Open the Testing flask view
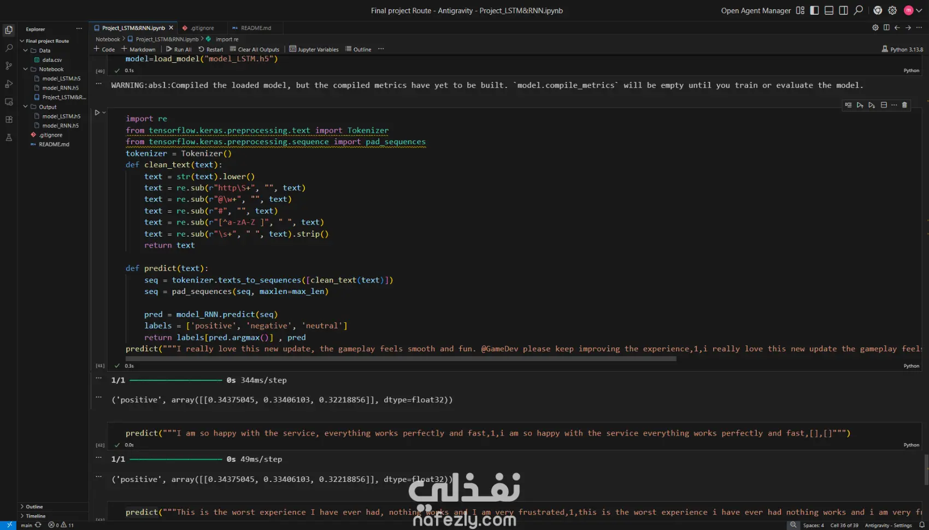This screenshot has width=929, height=530. click(x=9, y=138)
